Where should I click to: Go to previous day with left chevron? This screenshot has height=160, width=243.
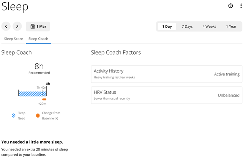pos(6,27)
